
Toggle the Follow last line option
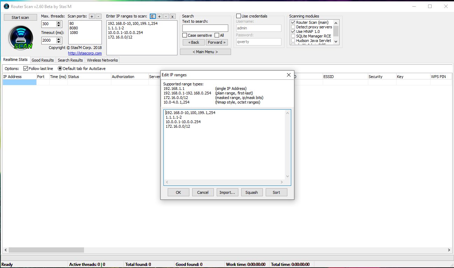26,69
